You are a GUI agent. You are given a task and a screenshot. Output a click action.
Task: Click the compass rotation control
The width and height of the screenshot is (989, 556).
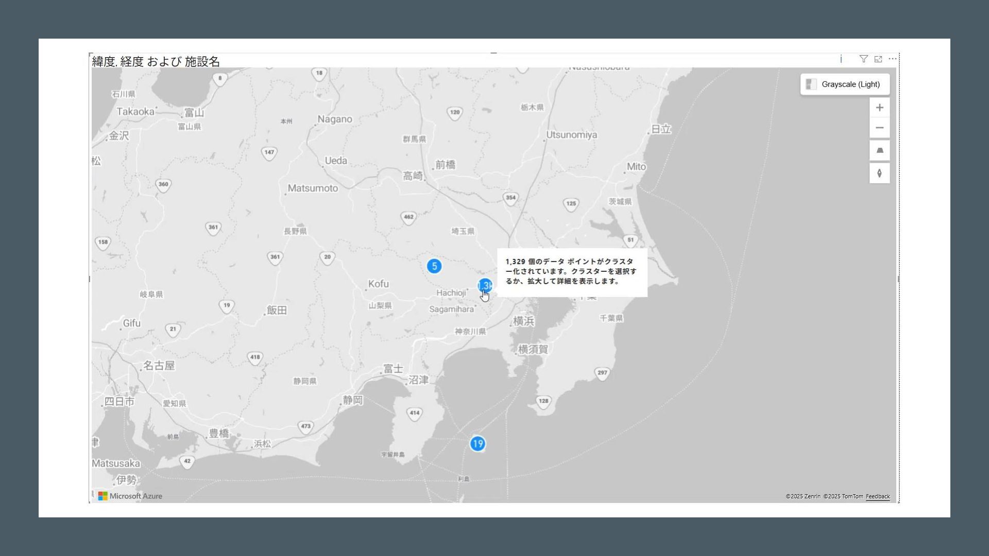(879, 173)
